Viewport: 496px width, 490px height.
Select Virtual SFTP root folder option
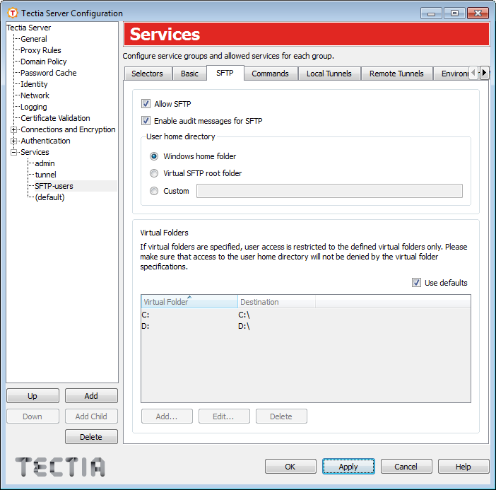pos(154,173)
